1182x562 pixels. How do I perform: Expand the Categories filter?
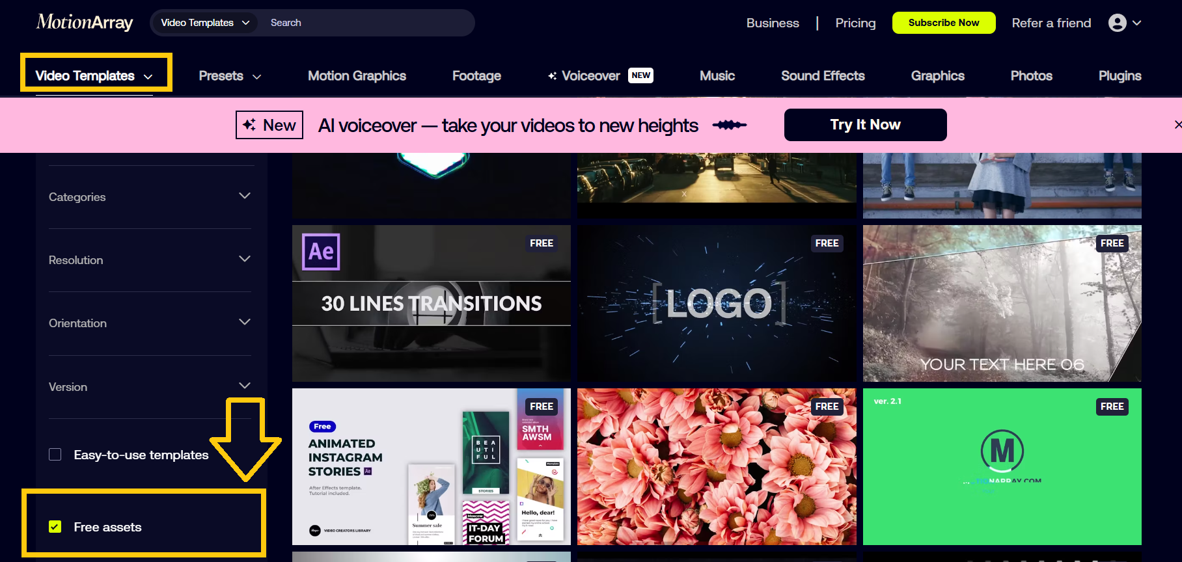tap(150, 196)
